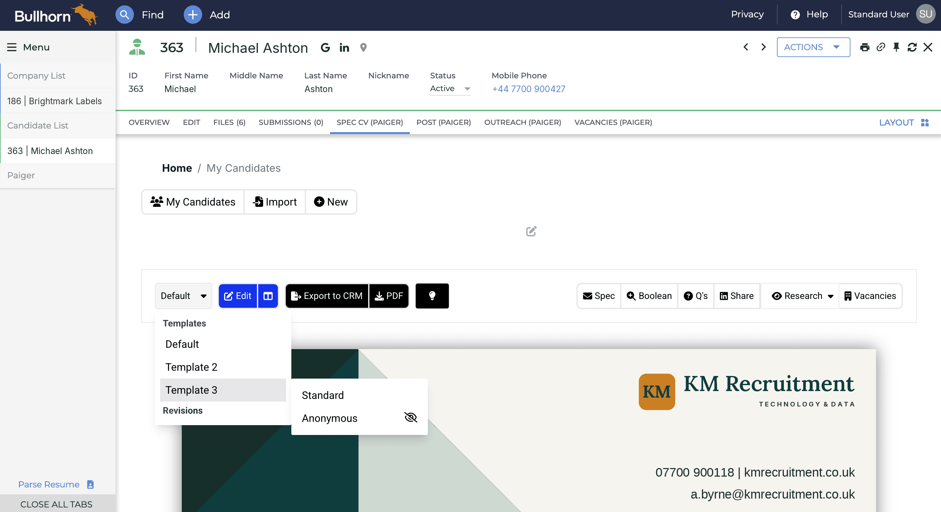Open the Status Active dropdown
This screenshot has width=941, height=512.
pos(450,89)
